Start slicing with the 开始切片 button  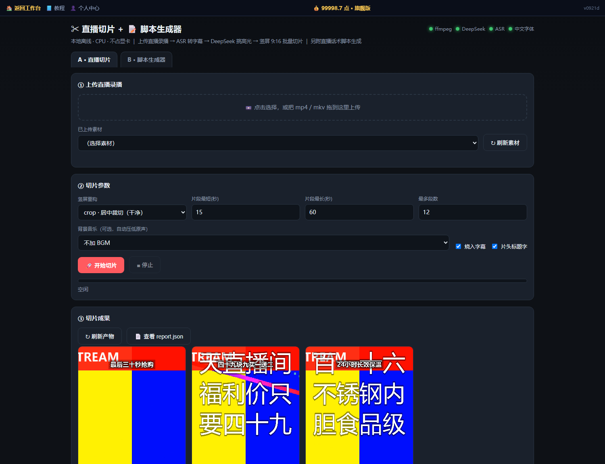point(101,265)
